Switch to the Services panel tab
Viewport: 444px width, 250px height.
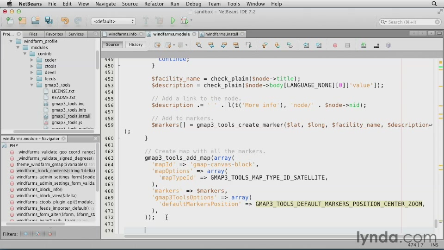pyautogui.click(x=76, y=34)
